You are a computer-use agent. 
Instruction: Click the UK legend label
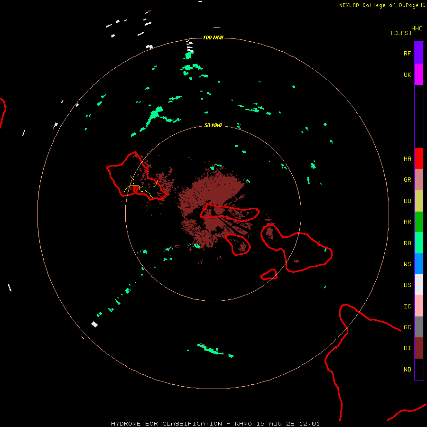click(x=407, y=74)
